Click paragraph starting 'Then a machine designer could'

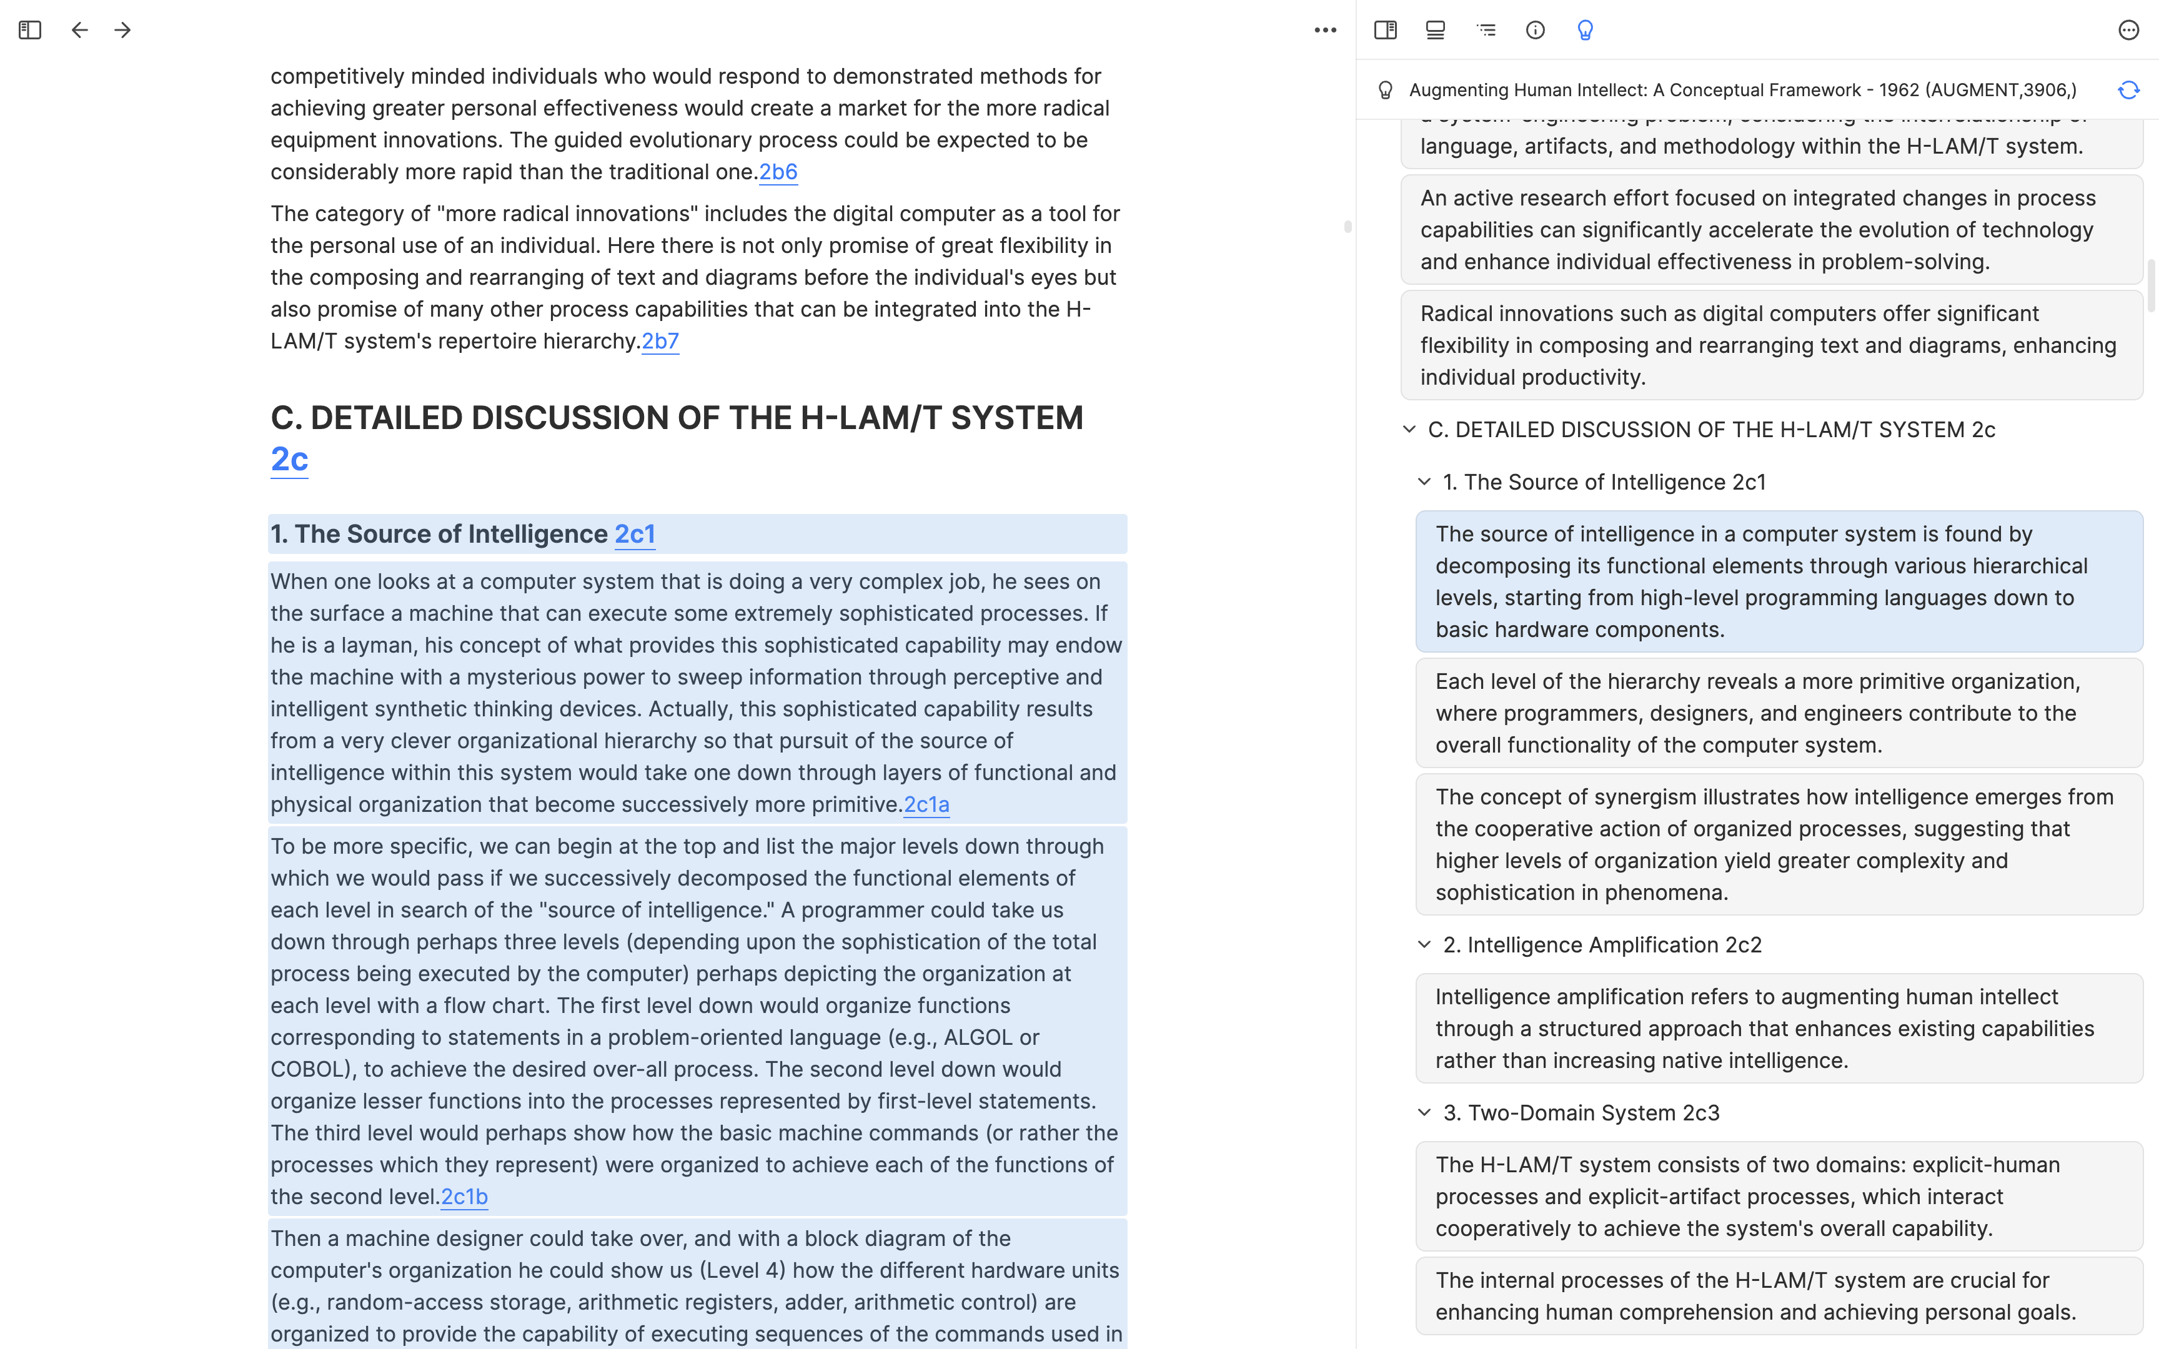pyautogui.click(x=698, y=1285)
